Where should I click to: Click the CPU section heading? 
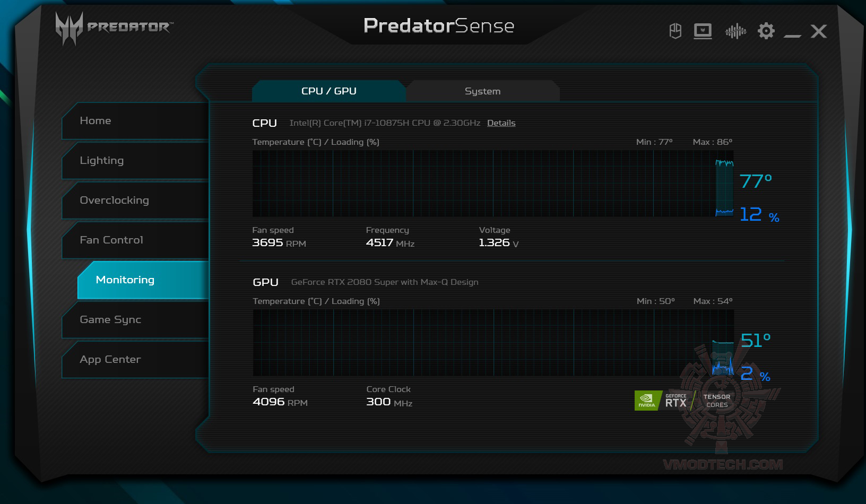click(x=265, y=123)
